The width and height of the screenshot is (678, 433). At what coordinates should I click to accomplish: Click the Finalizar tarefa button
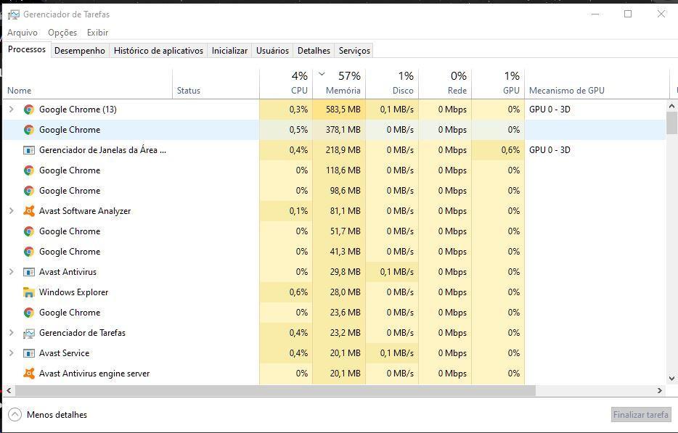[x=641, y=414]
